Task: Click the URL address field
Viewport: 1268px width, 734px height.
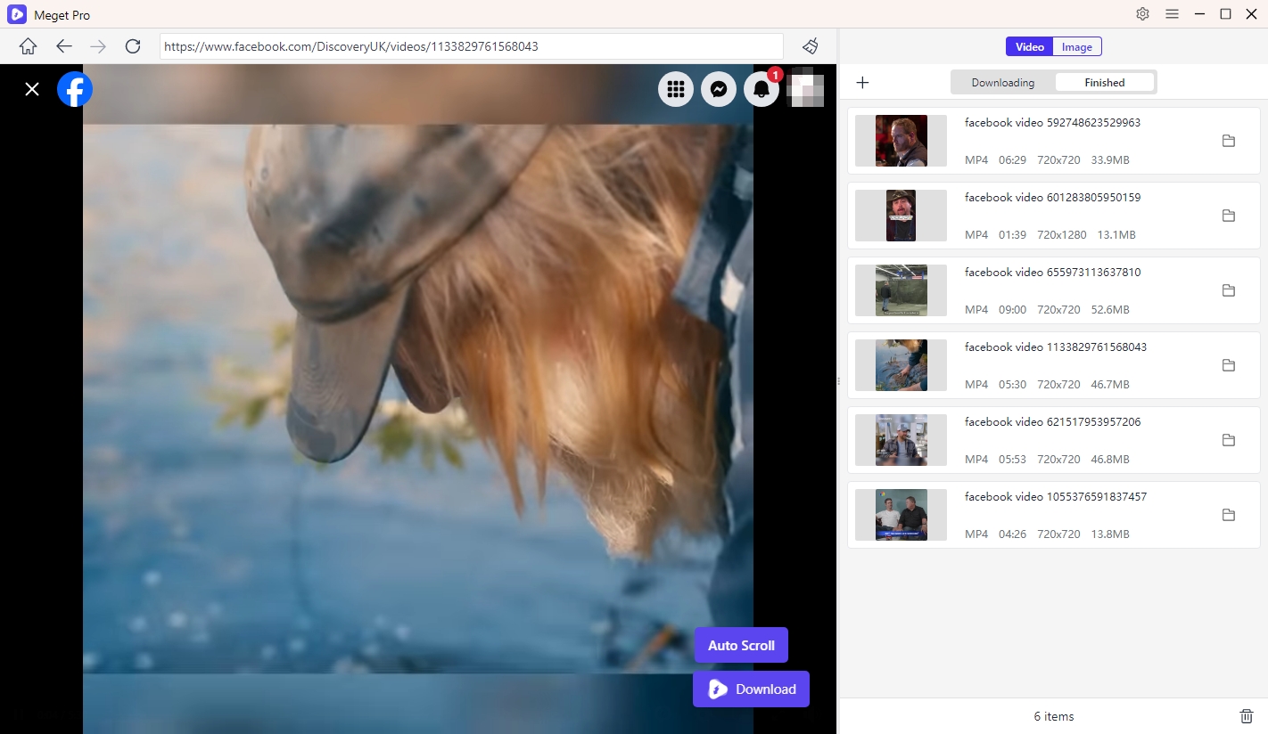Action: (x=471, y=46)
